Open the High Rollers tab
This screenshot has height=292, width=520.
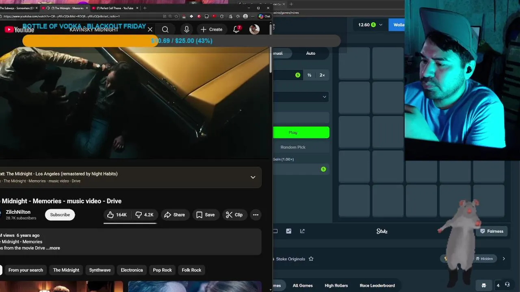pos(336,286)
